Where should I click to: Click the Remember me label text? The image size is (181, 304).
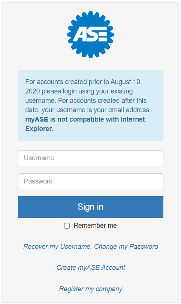(x=95, y=226)
